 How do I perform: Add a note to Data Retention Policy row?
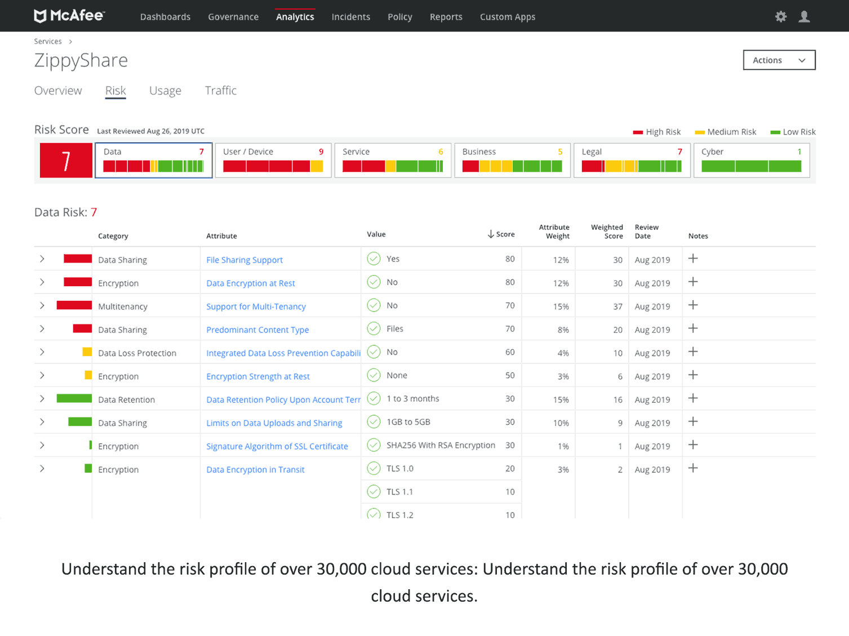click(693, 398)
